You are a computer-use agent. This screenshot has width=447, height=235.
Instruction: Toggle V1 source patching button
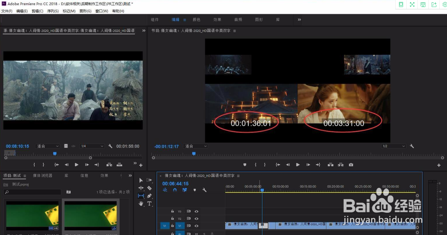pos(165,226)
